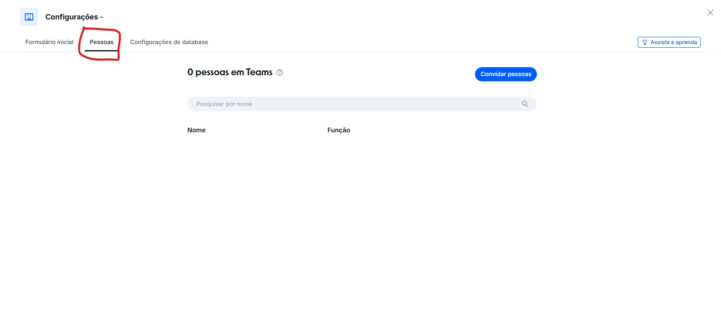Open help icon next to pessoas em Teams
721x335 pixels.
click(280, 72)
